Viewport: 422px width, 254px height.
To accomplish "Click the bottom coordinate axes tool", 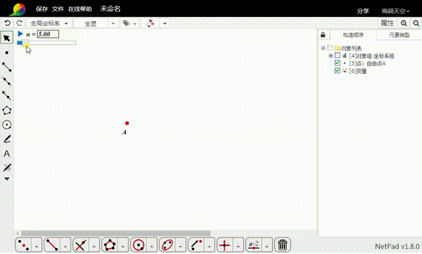I will 225,245.
